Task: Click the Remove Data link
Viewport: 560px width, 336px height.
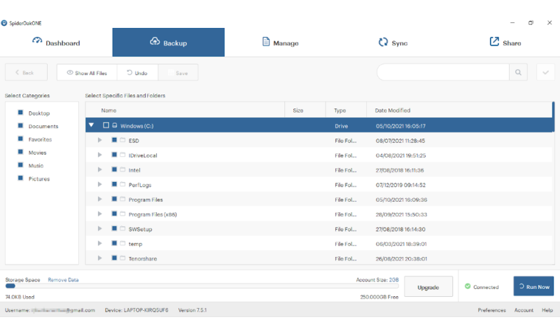Action: point(63,280)
